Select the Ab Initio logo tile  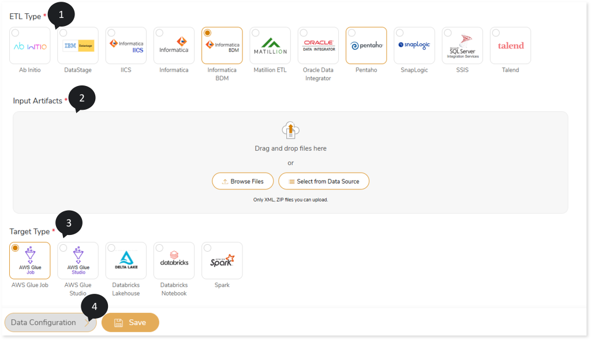[30, 46]
